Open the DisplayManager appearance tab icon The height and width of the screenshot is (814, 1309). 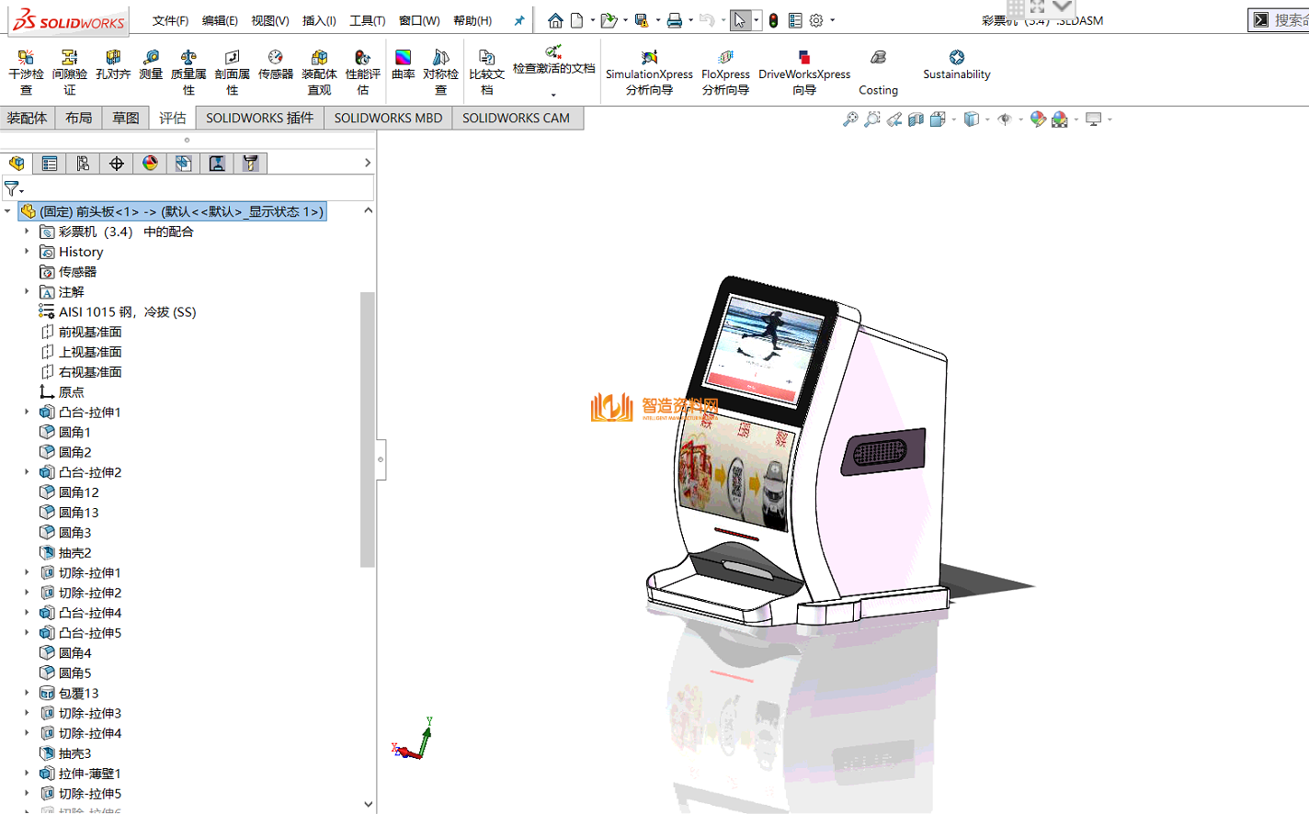150,164
